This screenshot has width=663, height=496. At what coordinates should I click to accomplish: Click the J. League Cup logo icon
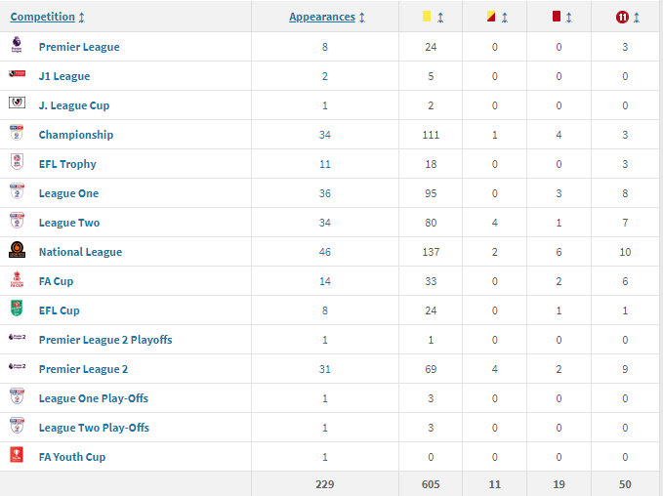[x=17, y=103]
